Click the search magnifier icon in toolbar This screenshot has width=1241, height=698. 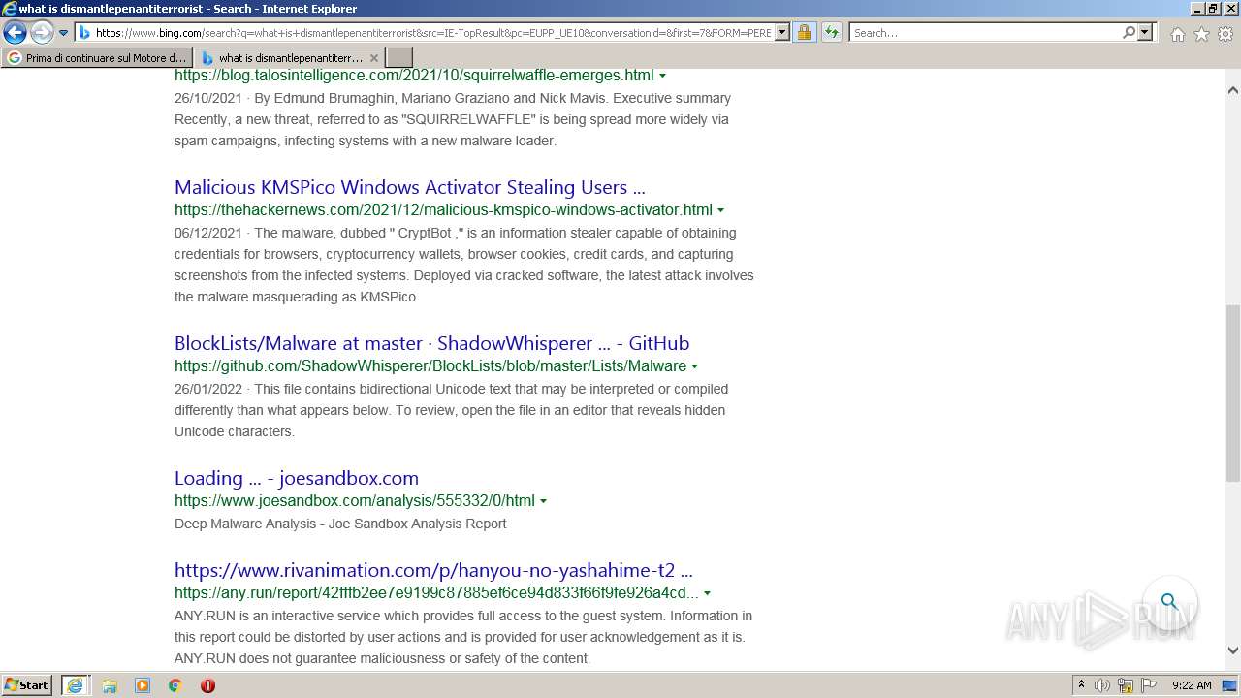[1129, 33]
